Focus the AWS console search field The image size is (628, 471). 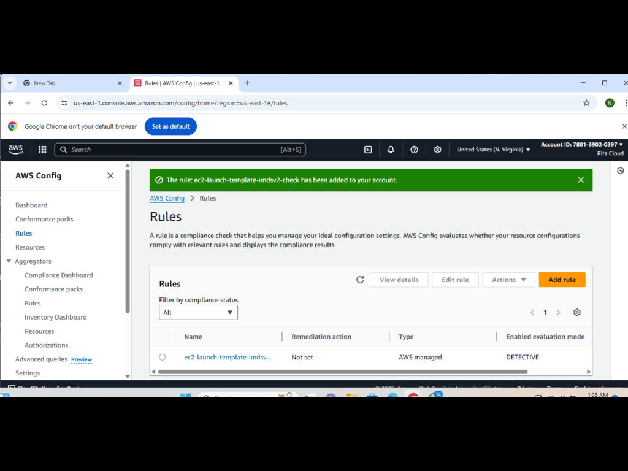180,150
